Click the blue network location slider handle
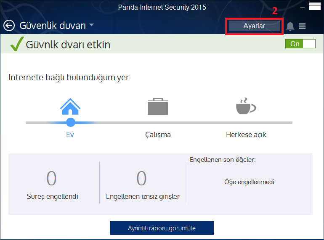 [71, 122]
